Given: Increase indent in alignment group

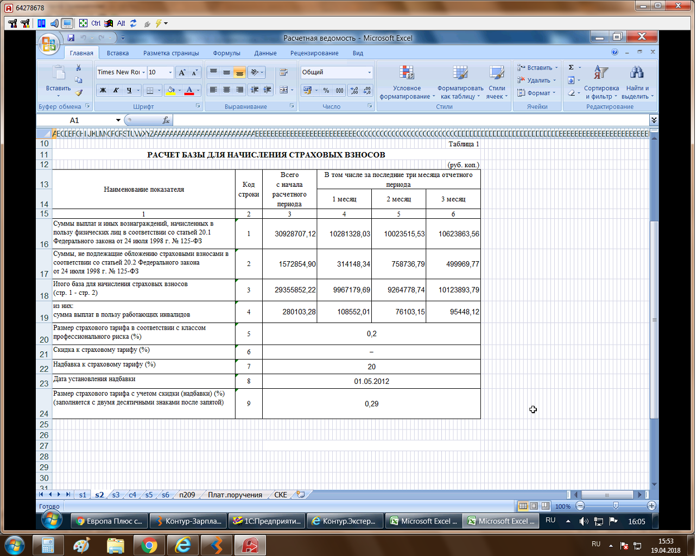Looking at the screenshot, I should pos(268,90).
